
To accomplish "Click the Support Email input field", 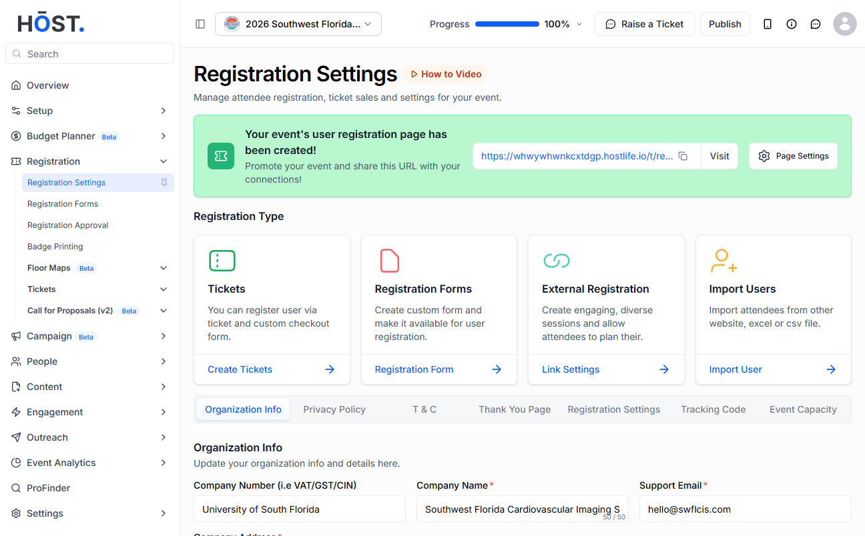I will [746, 509].
